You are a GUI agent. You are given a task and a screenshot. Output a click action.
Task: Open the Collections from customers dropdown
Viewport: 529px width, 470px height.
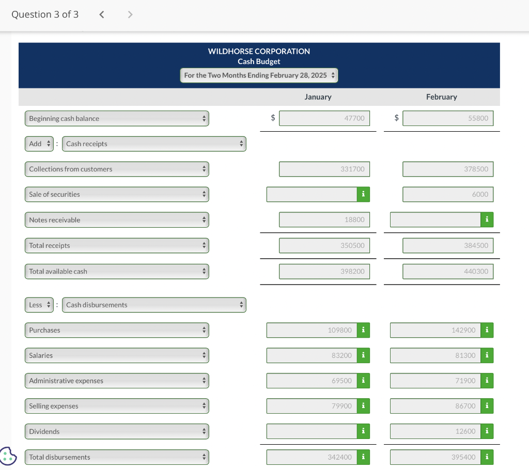117,169
